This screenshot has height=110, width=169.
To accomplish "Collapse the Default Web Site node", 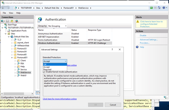I will (9, 37).
